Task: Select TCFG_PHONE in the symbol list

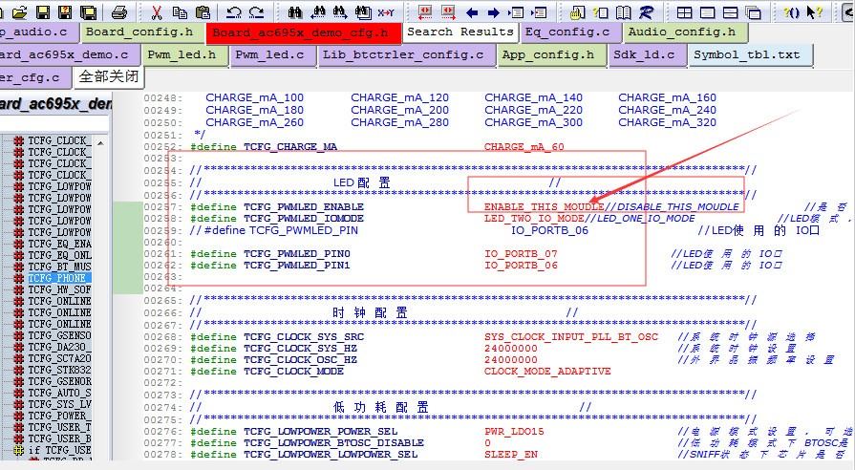Action: pos(59,278)
